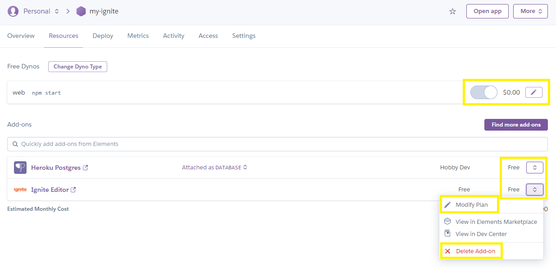Viewport: 556px width, 268px height.
Task: Open the external link icon beside Heroku Postgres
Action: [86, 168]
